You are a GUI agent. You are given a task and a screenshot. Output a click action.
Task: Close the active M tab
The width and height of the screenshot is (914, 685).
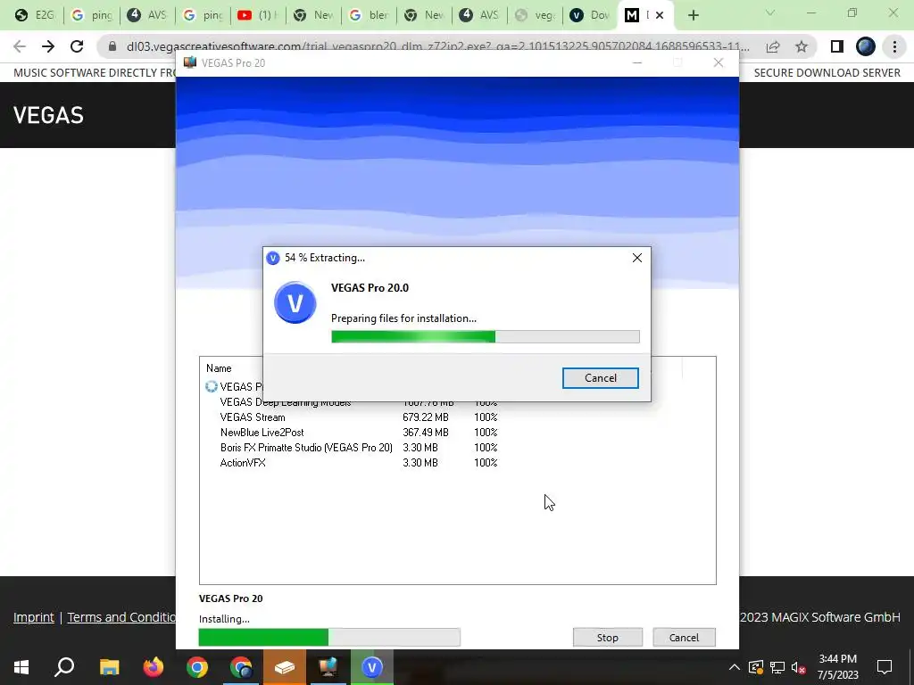(x=660, y=16)
